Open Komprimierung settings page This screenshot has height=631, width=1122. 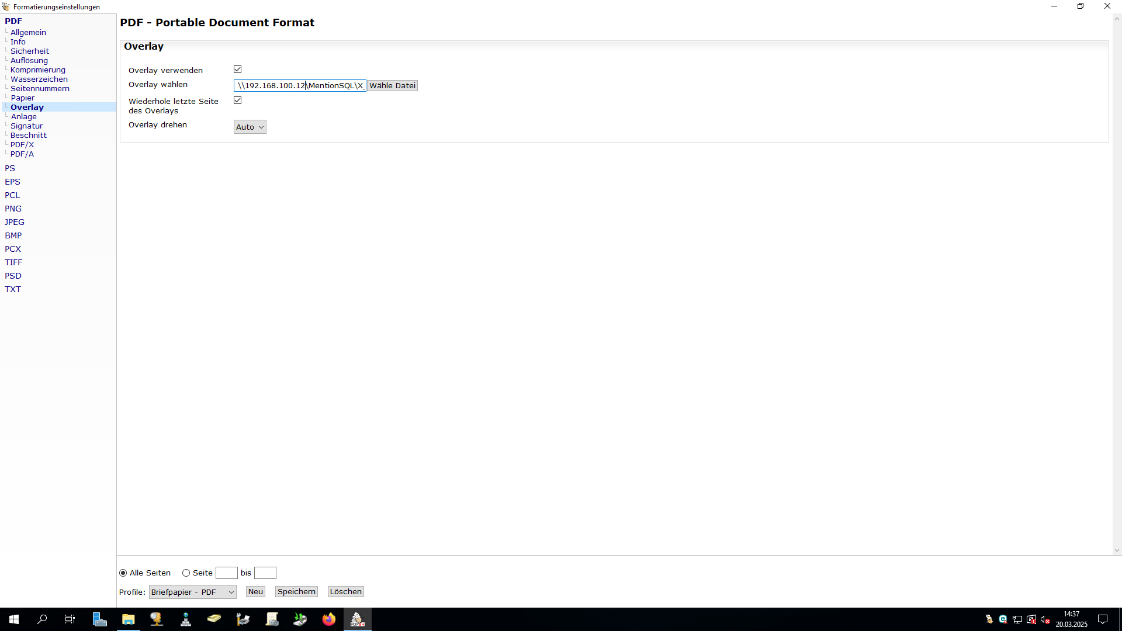(38, 70)
